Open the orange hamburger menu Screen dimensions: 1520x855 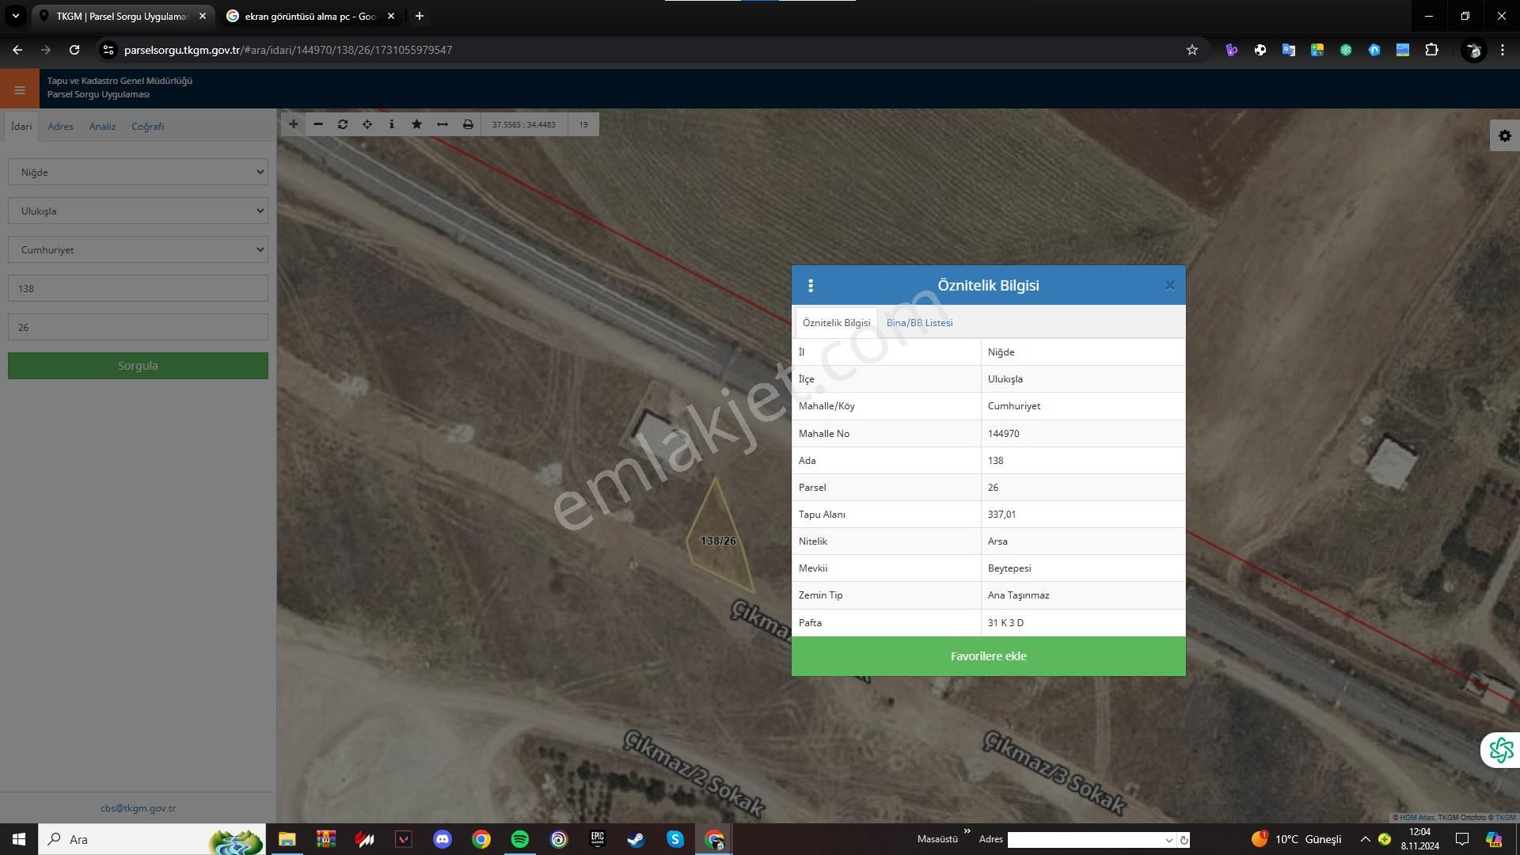point(20,89)
